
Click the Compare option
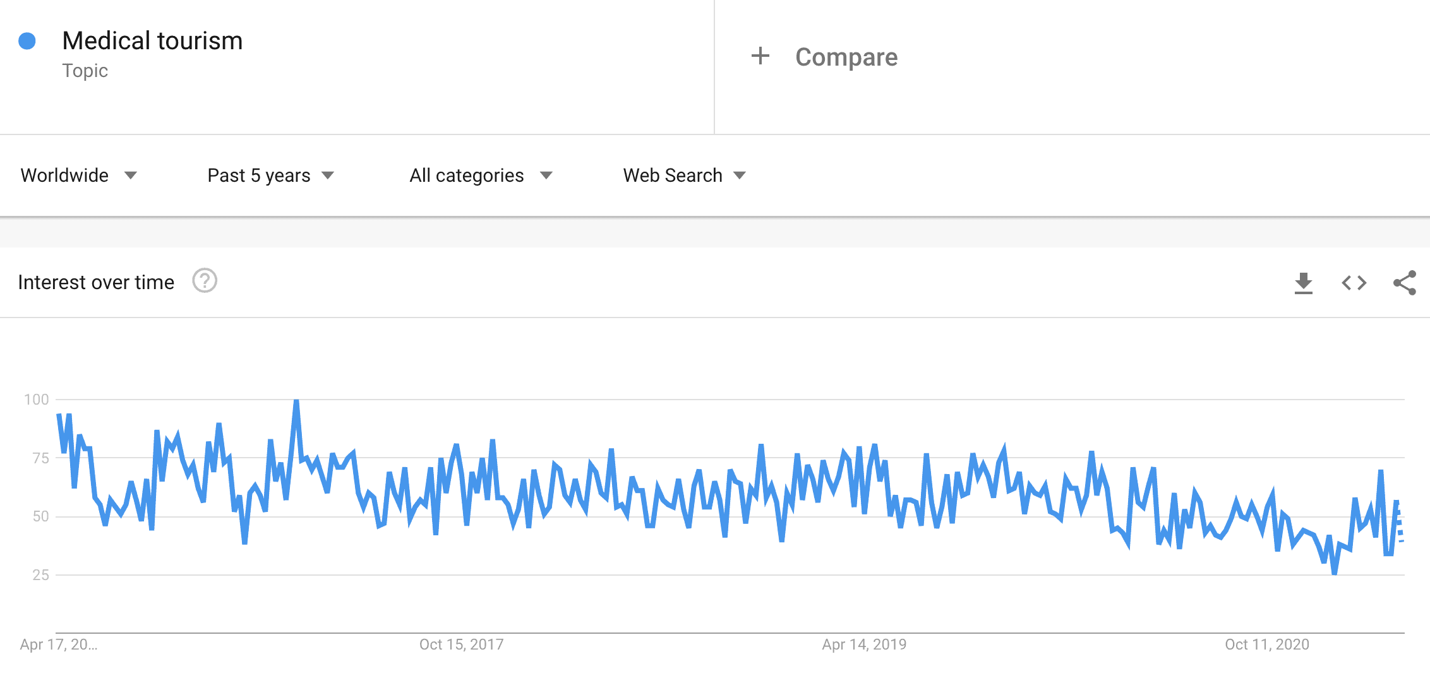pyautogui.click(x=846, y=57)
